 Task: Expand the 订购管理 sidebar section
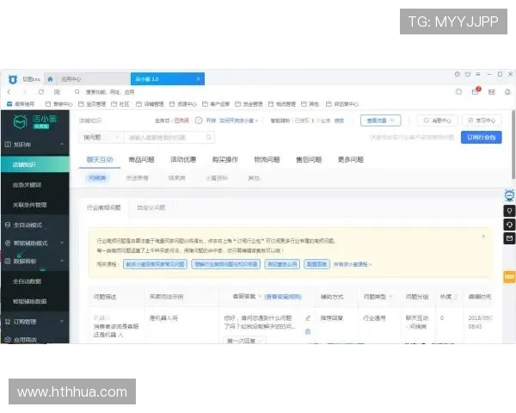point(62,322)
